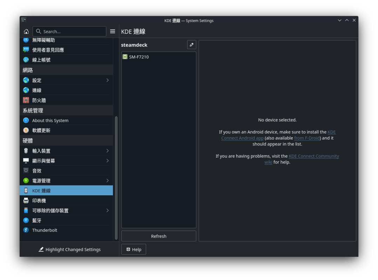Click the 防火牆 firewall brick icon
The image size is (378, 280).
[x=26, y=100]
